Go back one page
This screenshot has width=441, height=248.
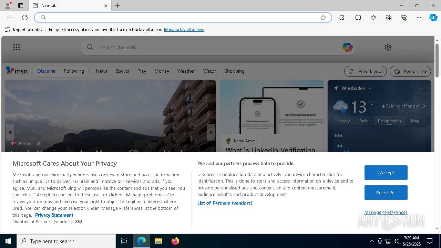10,18
